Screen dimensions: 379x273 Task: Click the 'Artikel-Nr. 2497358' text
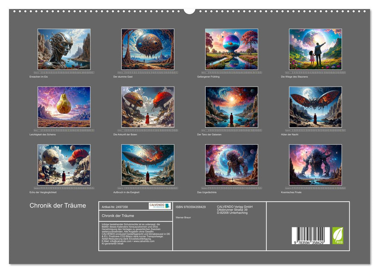(x=115, y=207)
